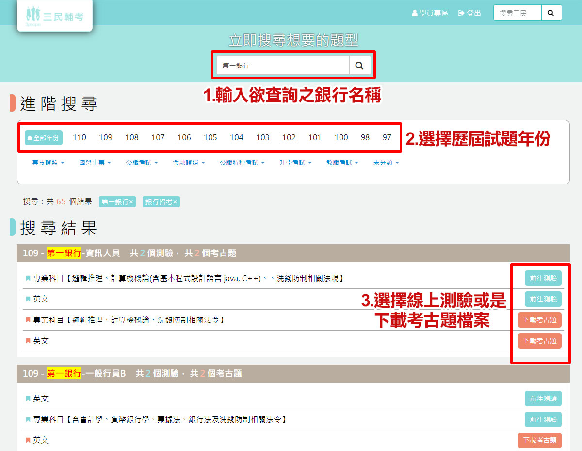Viewport: 582px width, 451px height.
Task: Expand the 公職考試 dropdown
Action: click(142, 163)
